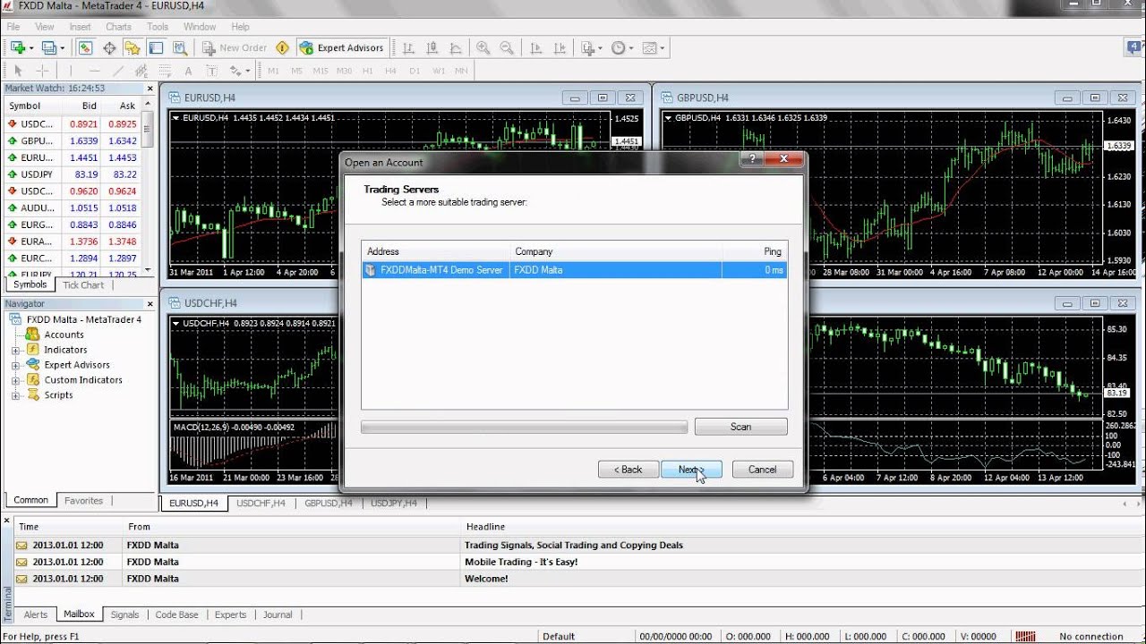Select the D1 timeframe button
Screen dimensions: 1146x644
[x=415, y=71]
